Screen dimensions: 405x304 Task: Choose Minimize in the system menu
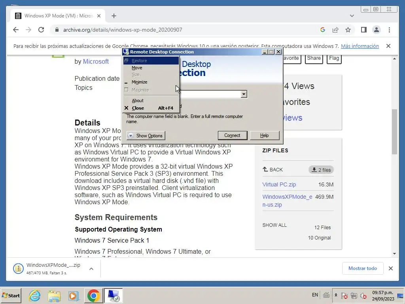pos(151,82)
